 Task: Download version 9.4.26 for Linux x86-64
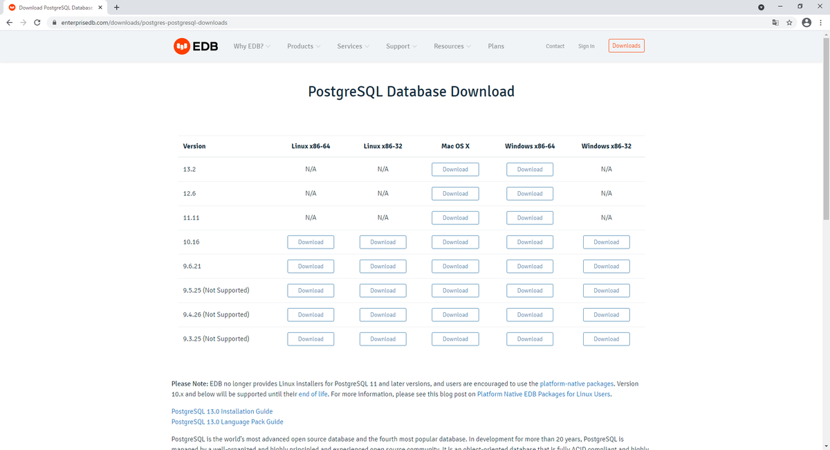coord(311,315)
